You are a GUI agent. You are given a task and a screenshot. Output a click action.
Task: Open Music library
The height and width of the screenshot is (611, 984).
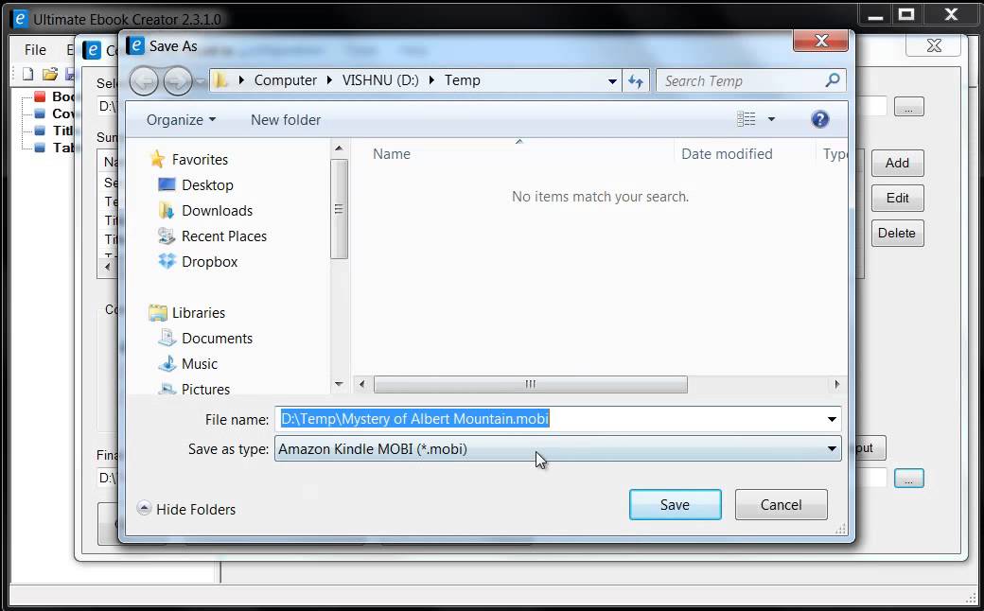pos(200,364)
